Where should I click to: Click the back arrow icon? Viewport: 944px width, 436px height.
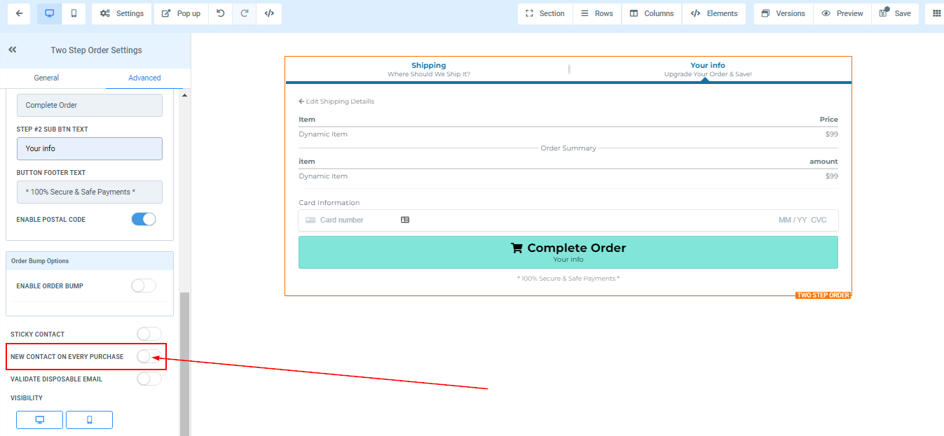pyautogui.click(x=19, y=13)
